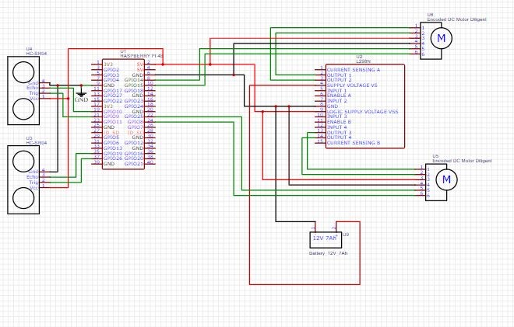This screenshot has width=514, height=327.
Task: Click the Echo pin label on the U3 sensor
Action: pos(32,177)
